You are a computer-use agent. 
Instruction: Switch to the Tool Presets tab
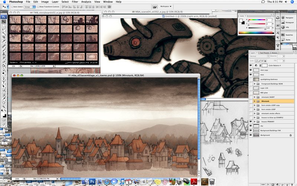pyautogui.click(x=264, y=53)
